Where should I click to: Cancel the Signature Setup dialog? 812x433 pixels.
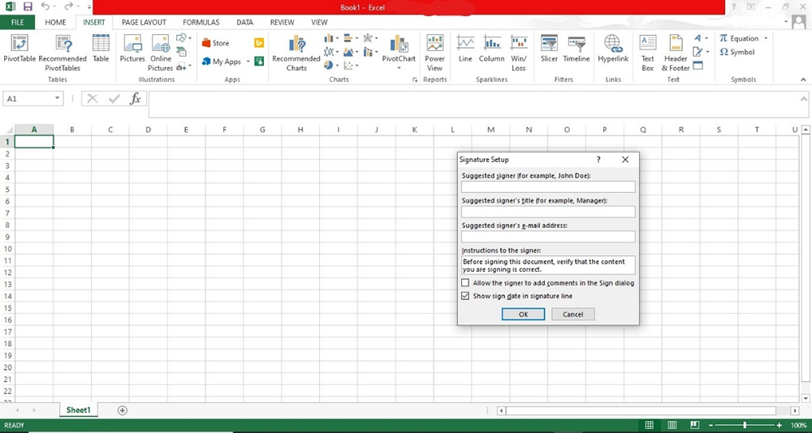tap(572, 314)
